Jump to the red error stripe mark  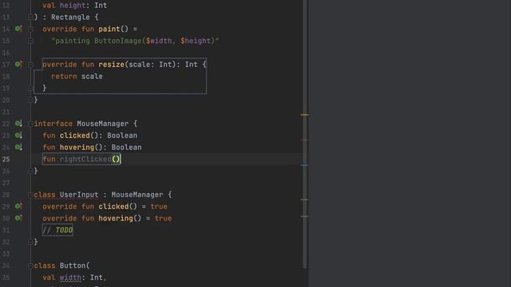click(304, 140)
